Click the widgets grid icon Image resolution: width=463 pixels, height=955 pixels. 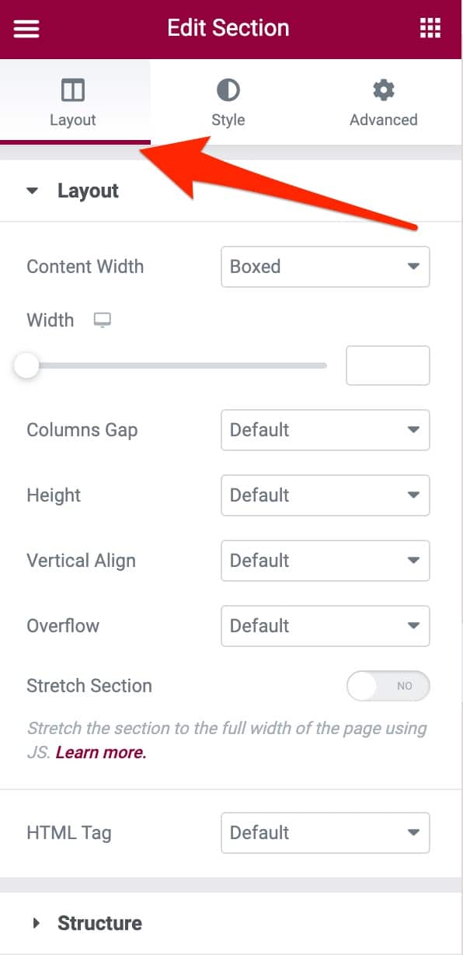[430, 28]
